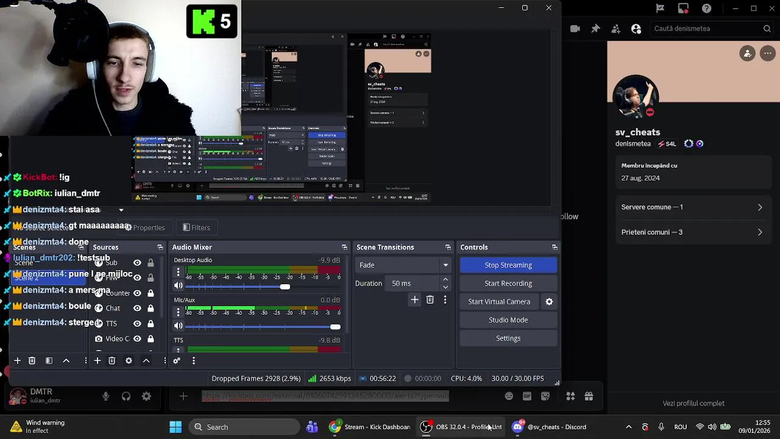This screenshot has width=780, height=439.
Task: Delete selected source using trash icon
Action: pos(112,361)
